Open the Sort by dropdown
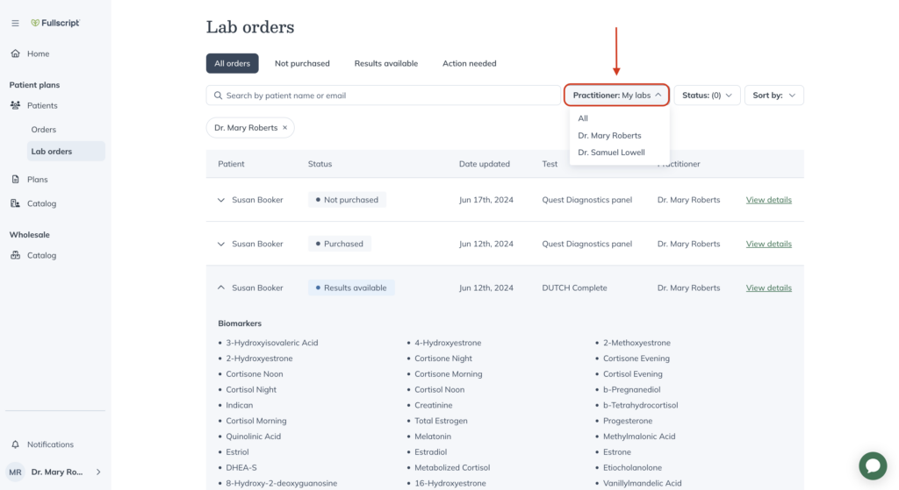Image resolution: width=899 pixels, height=490 pixels. coord(774,95)
